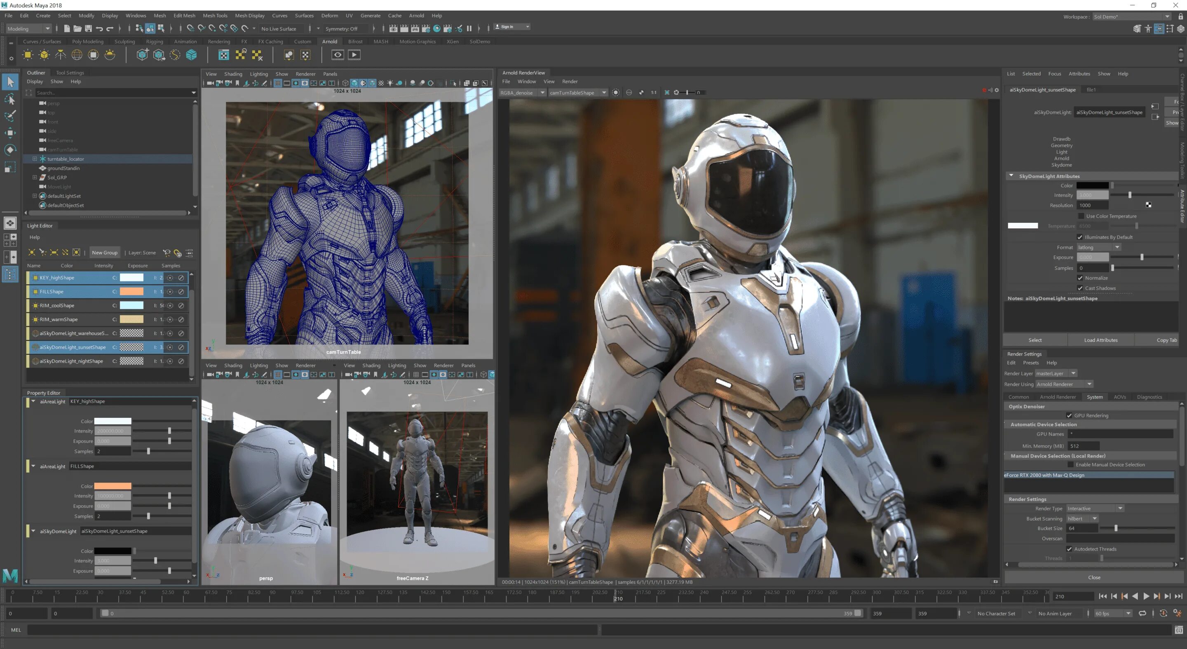This screenshot has width=1187, height=649.
Task: Click the Arnold skydome light shelf icon
Action: (77, 55)
